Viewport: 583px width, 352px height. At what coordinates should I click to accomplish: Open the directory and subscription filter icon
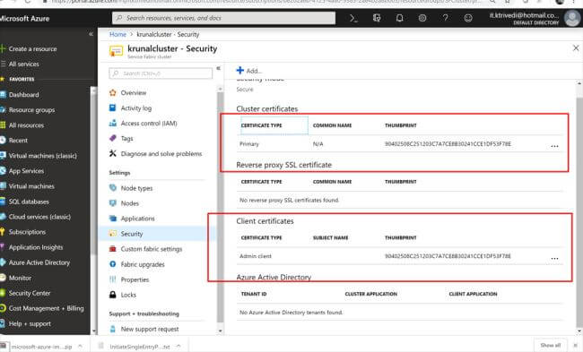coord(377,18)
